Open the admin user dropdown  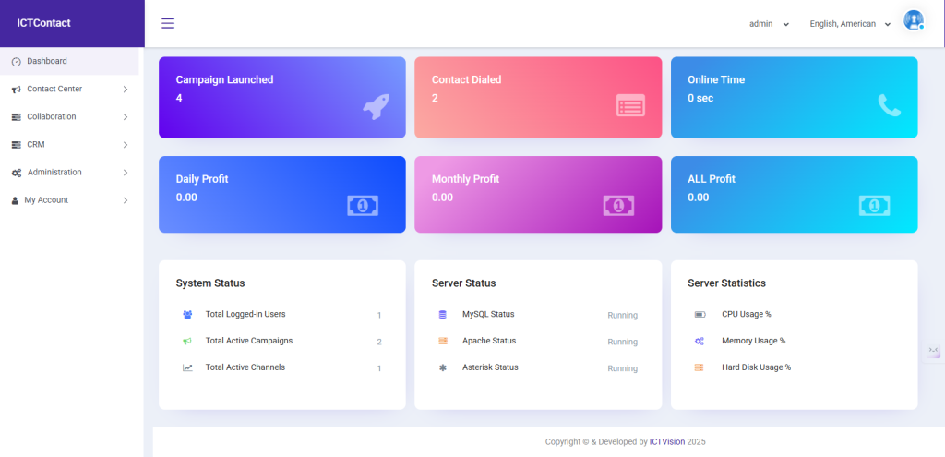click(769, 24)
